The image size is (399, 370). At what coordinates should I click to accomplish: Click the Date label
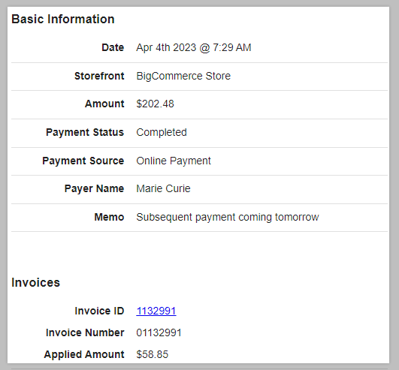click(113, 47)
